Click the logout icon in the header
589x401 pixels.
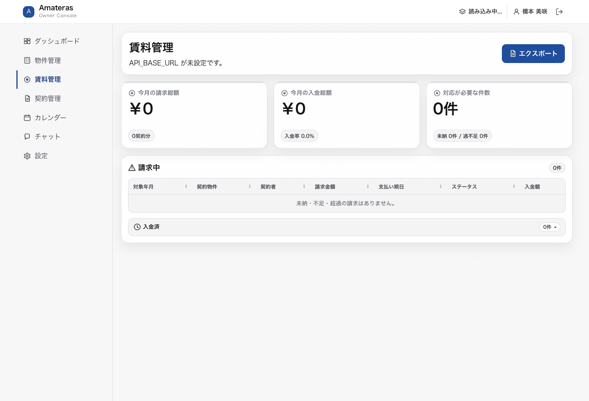pos(560,11)
